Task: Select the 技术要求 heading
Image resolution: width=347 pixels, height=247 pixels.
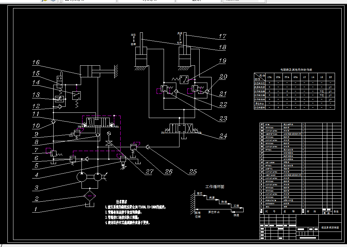Action: coord(122,202)
